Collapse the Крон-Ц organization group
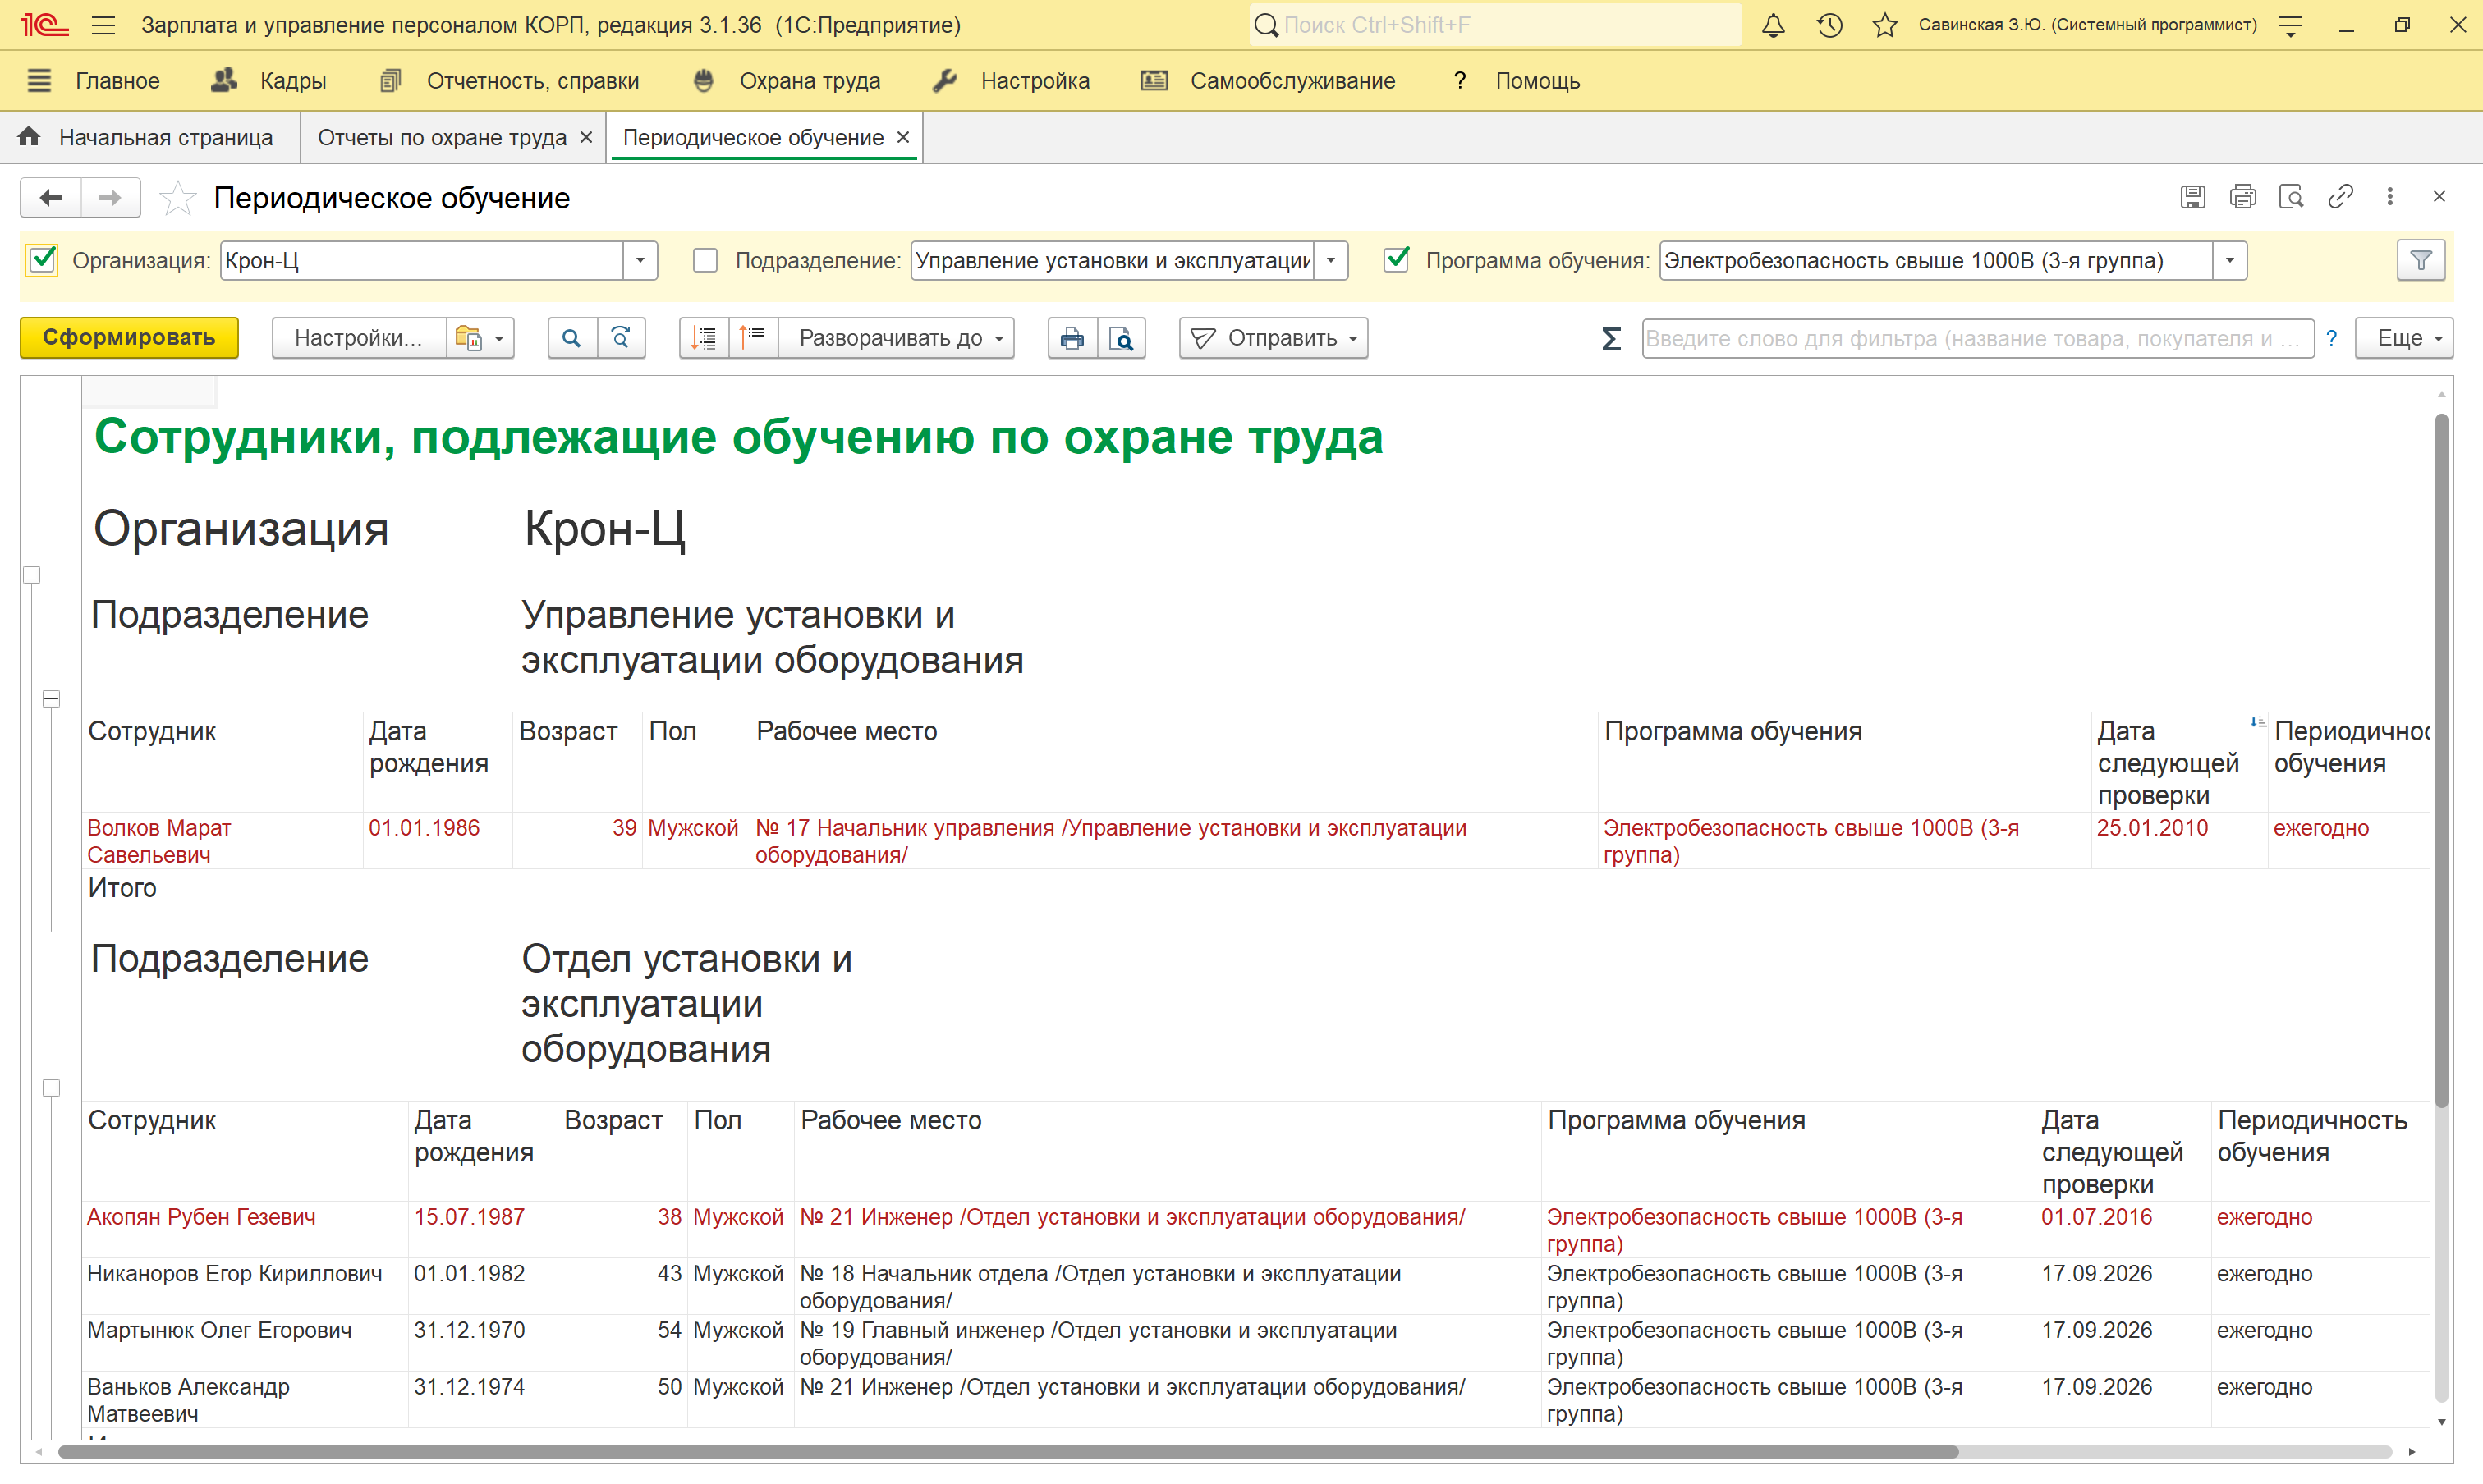The image size is (2483, 1484). pos(32,575)
